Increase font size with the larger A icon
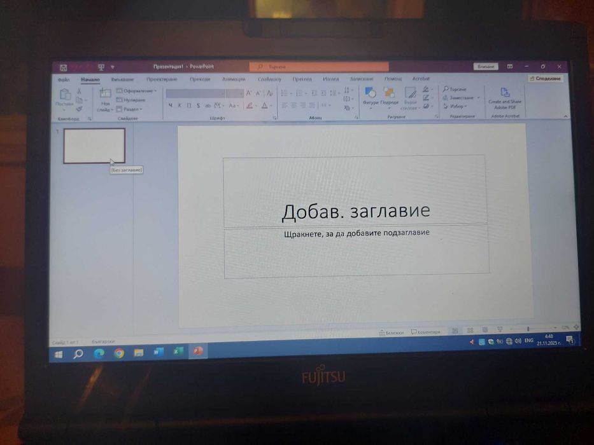Screen dimensions: 594x445 (249, 93)
